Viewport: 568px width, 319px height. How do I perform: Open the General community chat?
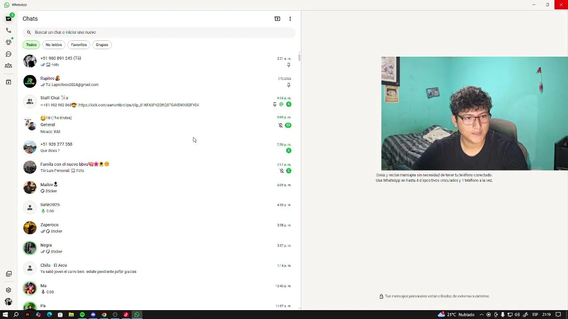point(159,124)
